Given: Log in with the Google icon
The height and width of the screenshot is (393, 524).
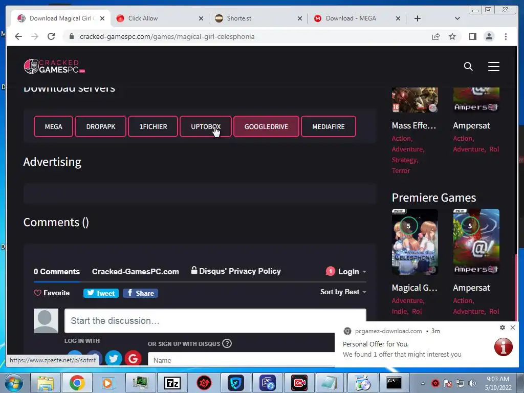Looking at the screenshot, I should [133, 359].
